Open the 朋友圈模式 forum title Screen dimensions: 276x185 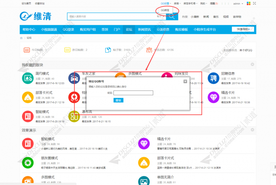tap(49, 158)
